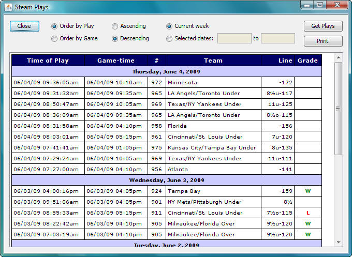Viewport: 352px width, 257px height.
Task: Click the Close button
Action: pyautogui.click(x=24, y=26)
